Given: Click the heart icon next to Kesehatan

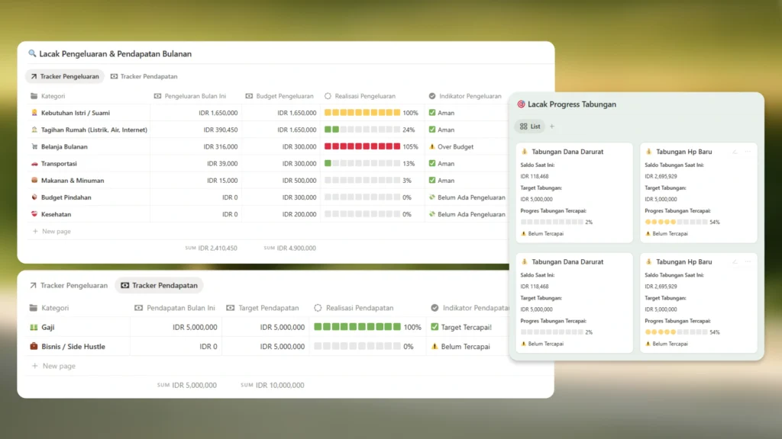Looking at the screenshot, I should tap(34, 215).
